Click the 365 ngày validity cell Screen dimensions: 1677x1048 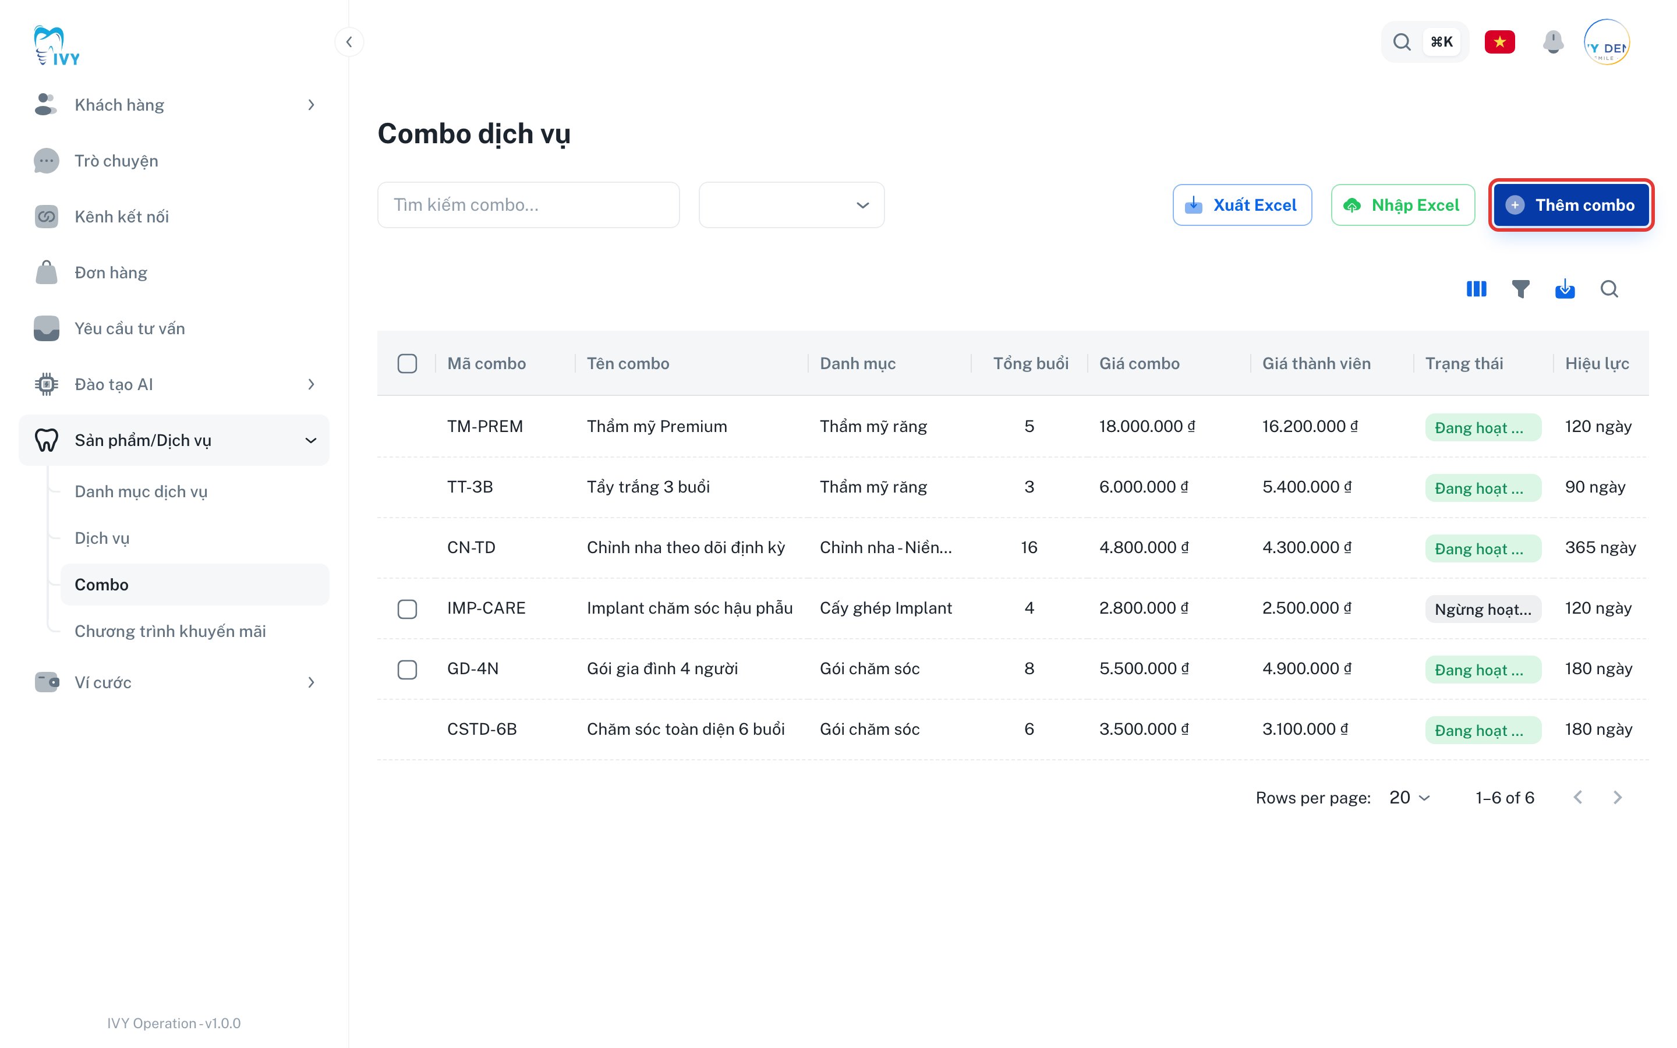(x=1600, y=547)
